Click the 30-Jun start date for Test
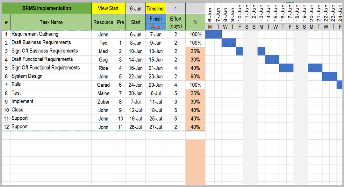 135,93
